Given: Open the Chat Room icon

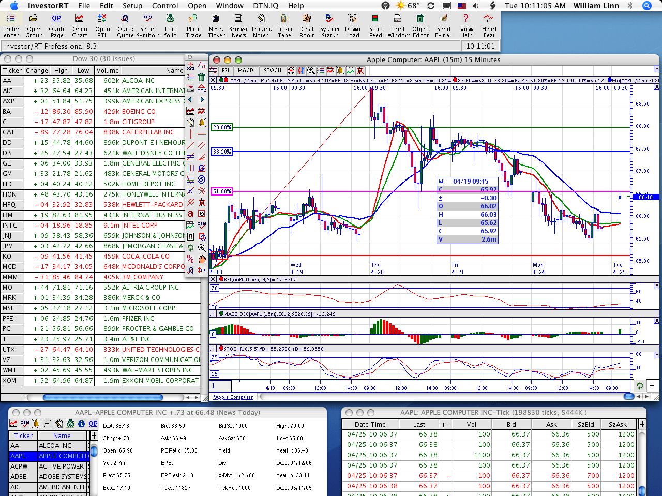Looking at the screenshot, I should [x=307, y=25].
